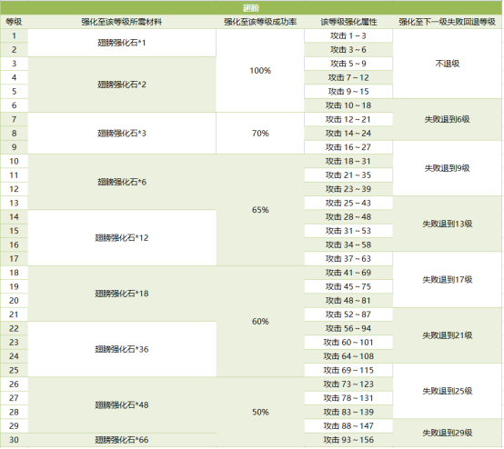This screenshot has height=449, width=504.
Task: Click the 翅膀强化石*48 cell
Action: coord(122,405)
